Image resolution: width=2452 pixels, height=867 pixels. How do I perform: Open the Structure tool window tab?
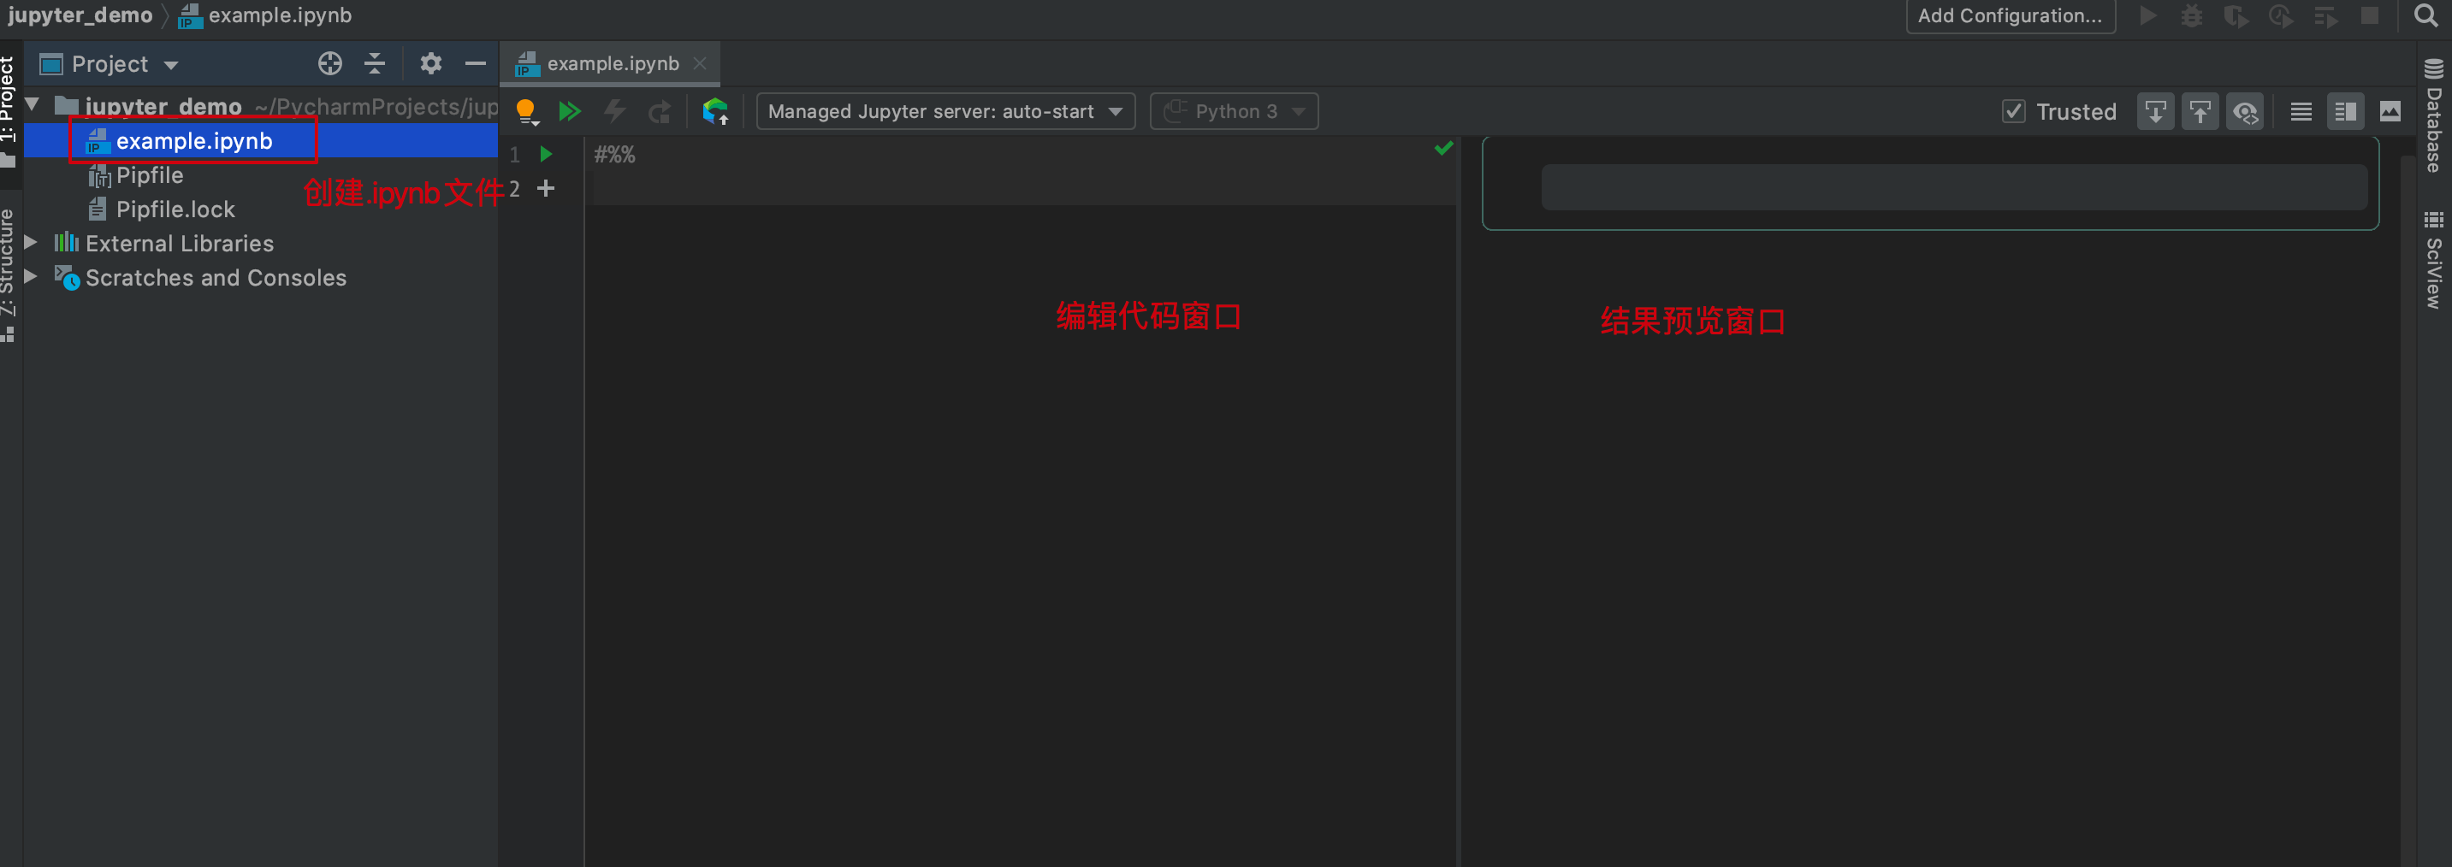[9, 274]
